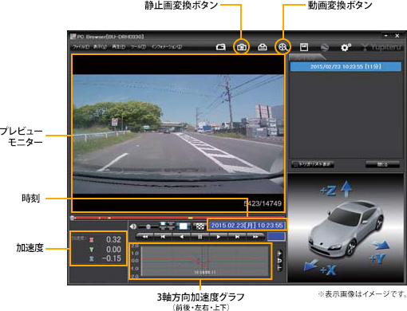The height and width of the screenshot is (311, 407).
Task: Open the ツール menu
Action: [138, 47]
